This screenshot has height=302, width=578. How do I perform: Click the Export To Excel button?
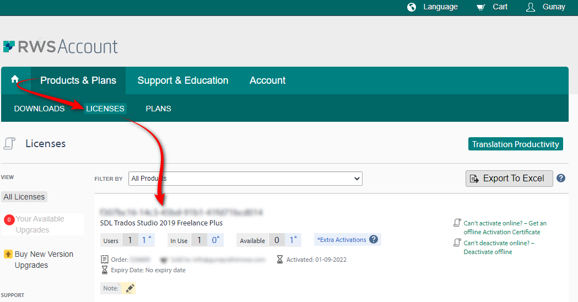(x=509, y=179)
